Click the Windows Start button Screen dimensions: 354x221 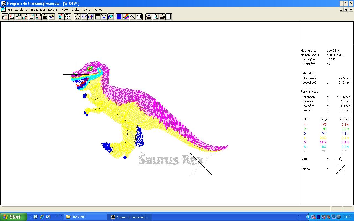(x=13, y=217)
